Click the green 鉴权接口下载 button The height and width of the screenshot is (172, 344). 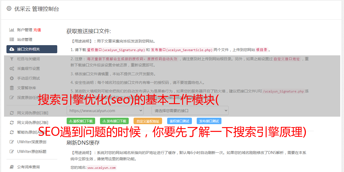click(x=81, y=121)
